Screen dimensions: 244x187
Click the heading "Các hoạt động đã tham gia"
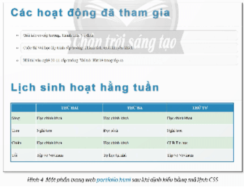coord(90,12)
